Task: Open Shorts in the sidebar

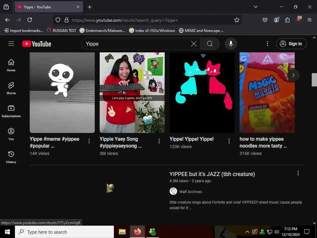Action: click(11, 88)
